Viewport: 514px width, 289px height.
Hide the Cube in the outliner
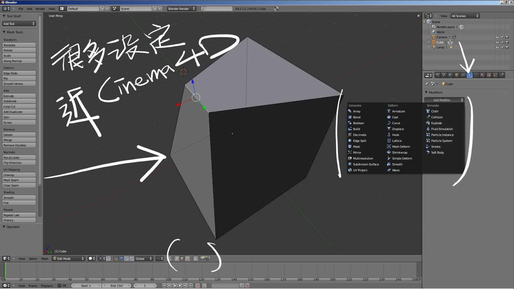[x=497, y=42]
